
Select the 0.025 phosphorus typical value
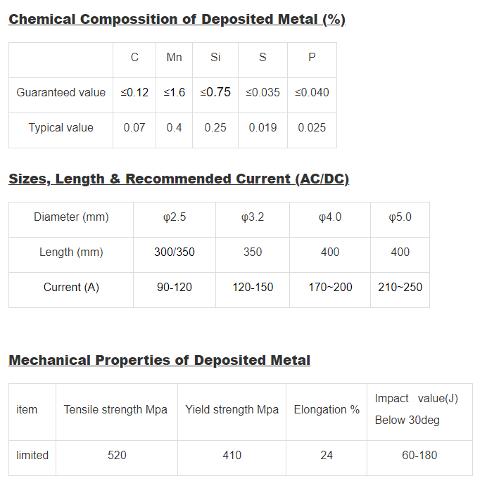tap(312, 127)
